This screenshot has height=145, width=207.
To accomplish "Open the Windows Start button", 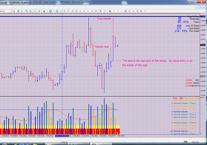I will point(4,144).
